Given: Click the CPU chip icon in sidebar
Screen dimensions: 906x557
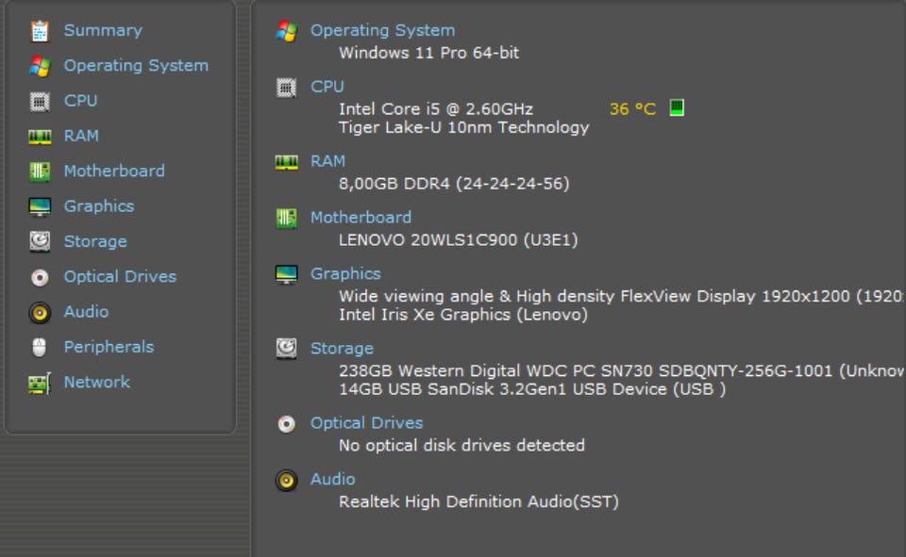Looking at the screenshot, I should pos(39,101).
